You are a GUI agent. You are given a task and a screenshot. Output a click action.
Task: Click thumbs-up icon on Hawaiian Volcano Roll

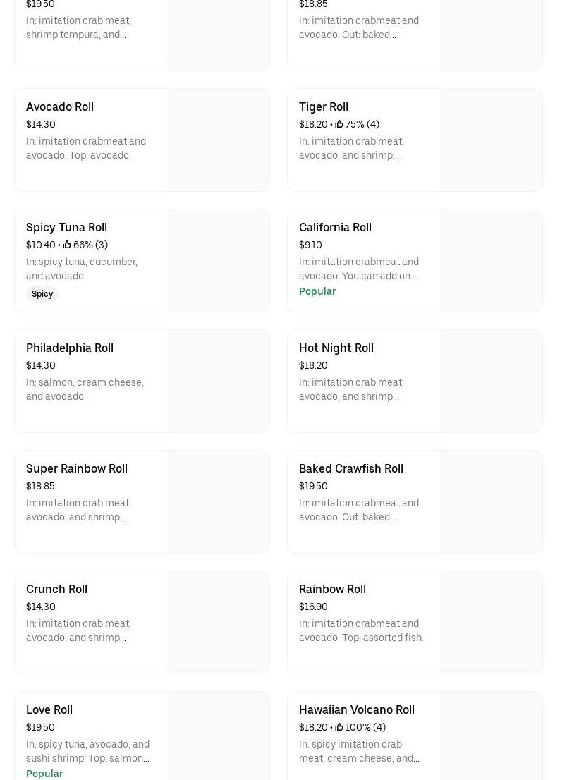[x=339, y=727]
